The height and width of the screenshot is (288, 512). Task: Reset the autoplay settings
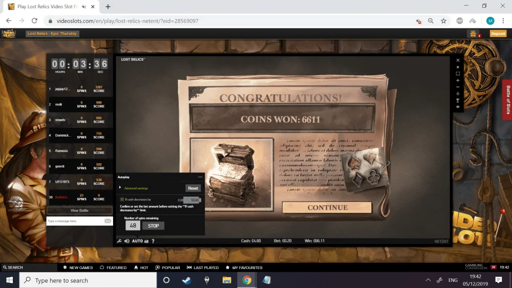(193, 188)
